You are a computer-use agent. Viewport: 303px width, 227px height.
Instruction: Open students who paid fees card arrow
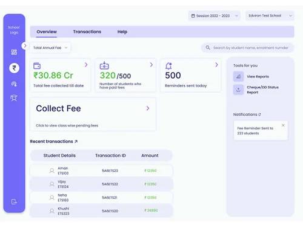(x=151, y=65)
